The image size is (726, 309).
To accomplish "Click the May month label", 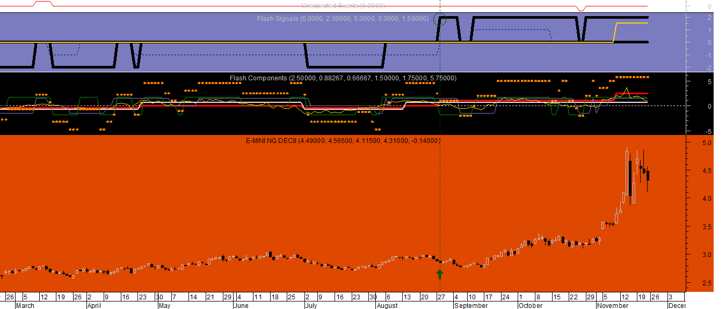I will point(165,306).
